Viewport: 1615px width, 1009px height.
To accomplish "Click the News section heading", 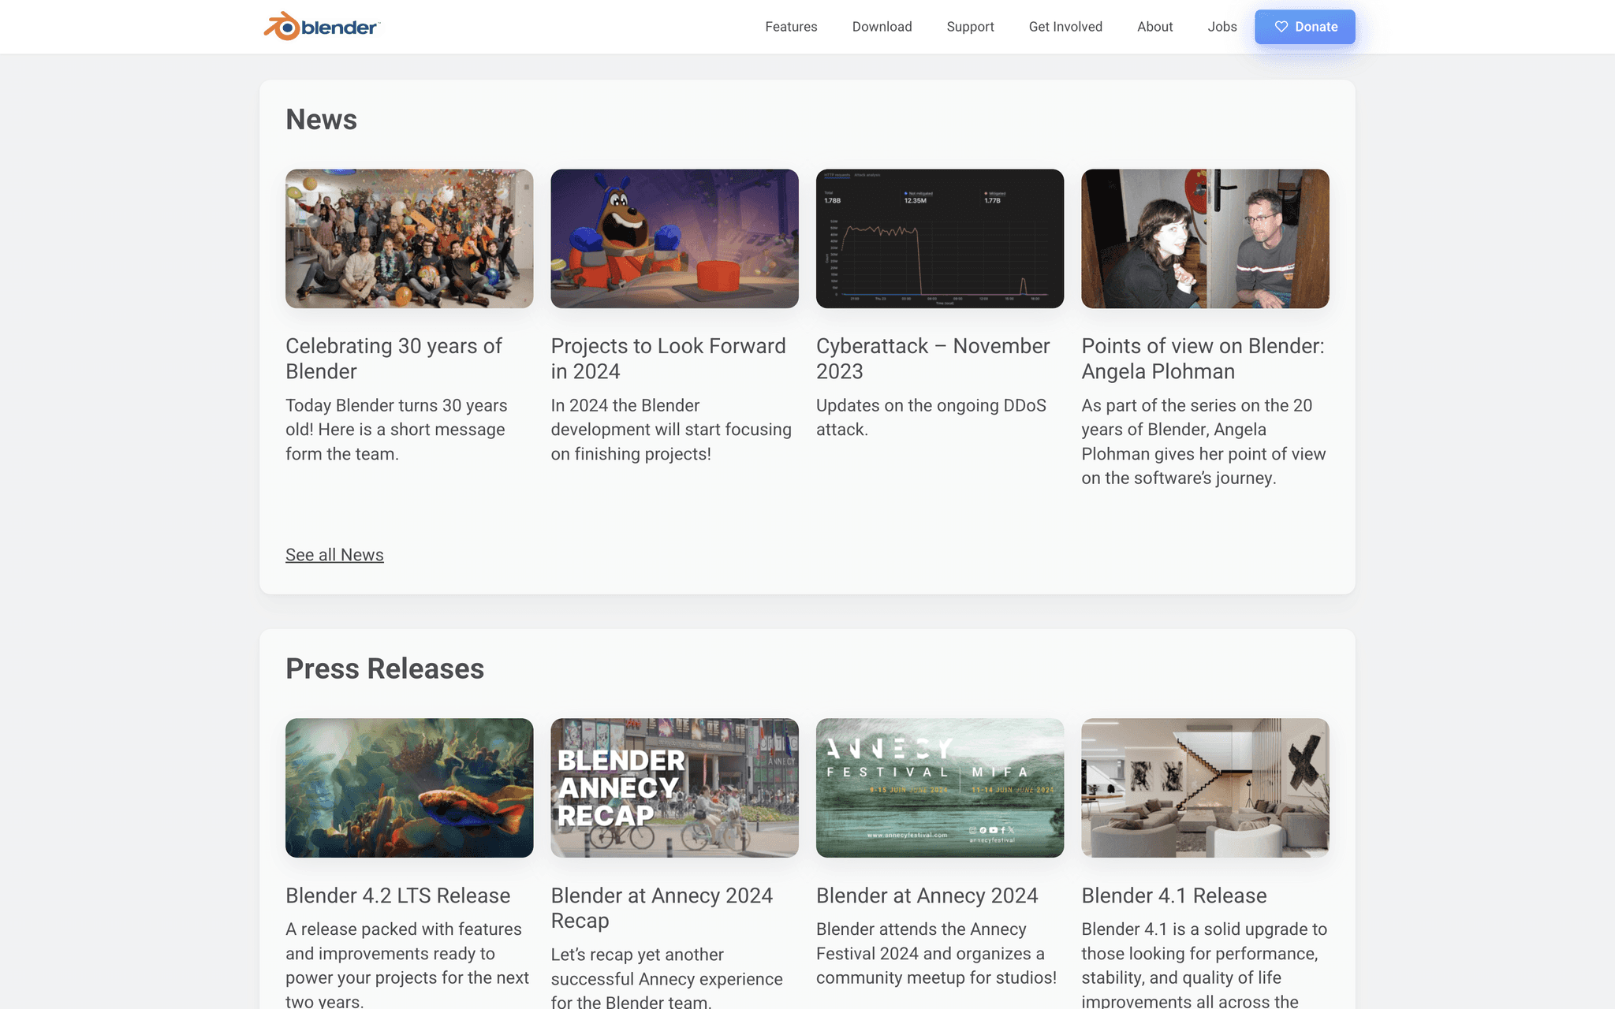I will [x=321, y=120].
